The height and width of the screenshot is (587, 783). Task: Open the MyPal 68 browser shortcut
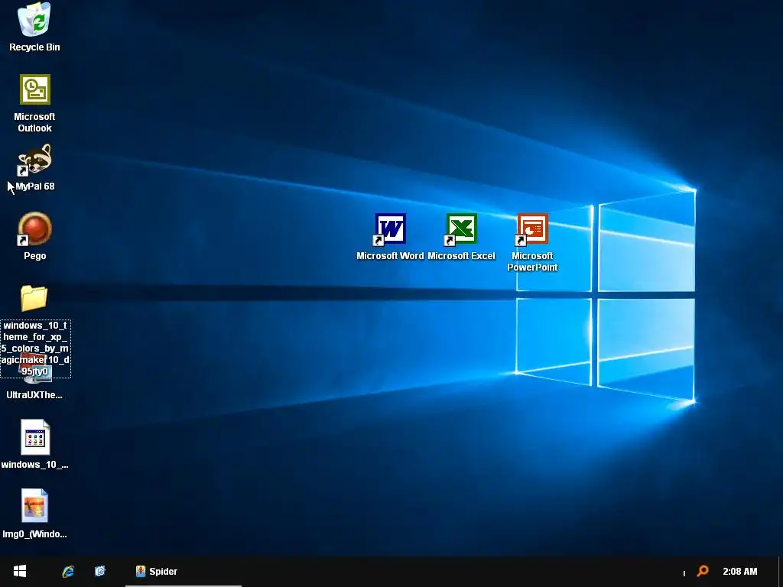[34, 159]
